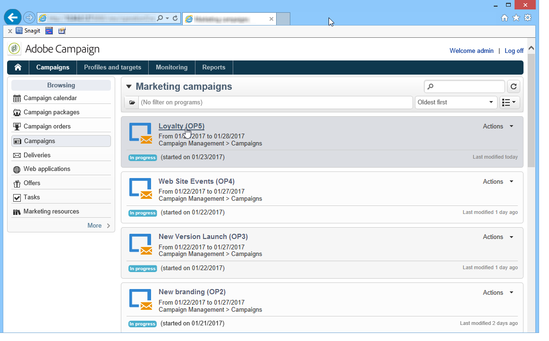Click 'Last modified 2 days ago' text
Image resolution: width=549 pixels, height=341 pixels.
tap(489, 323)
